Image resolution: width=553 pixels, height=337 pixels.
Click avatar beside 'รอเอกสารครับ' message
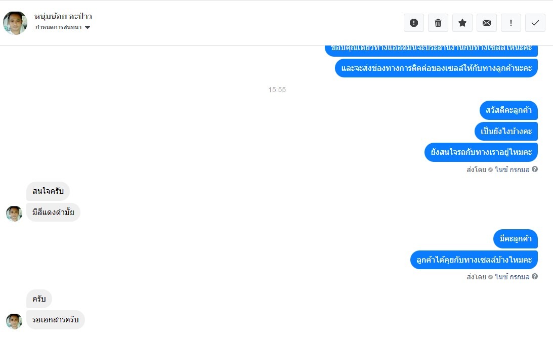(x=14, y=321)
